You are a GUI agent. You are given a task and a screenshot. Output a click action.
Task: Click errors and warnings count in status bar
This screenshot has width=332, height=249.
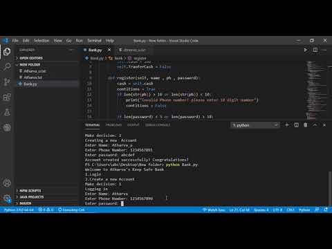(46, 210)
